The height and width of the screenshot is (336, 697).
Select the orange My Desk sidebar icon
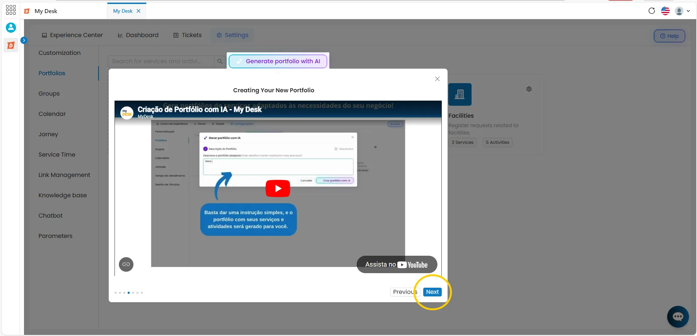pos(11,45)
